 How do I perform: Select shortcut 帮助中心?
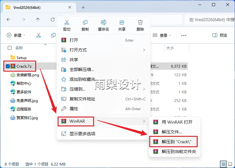(x=21, y=84)
